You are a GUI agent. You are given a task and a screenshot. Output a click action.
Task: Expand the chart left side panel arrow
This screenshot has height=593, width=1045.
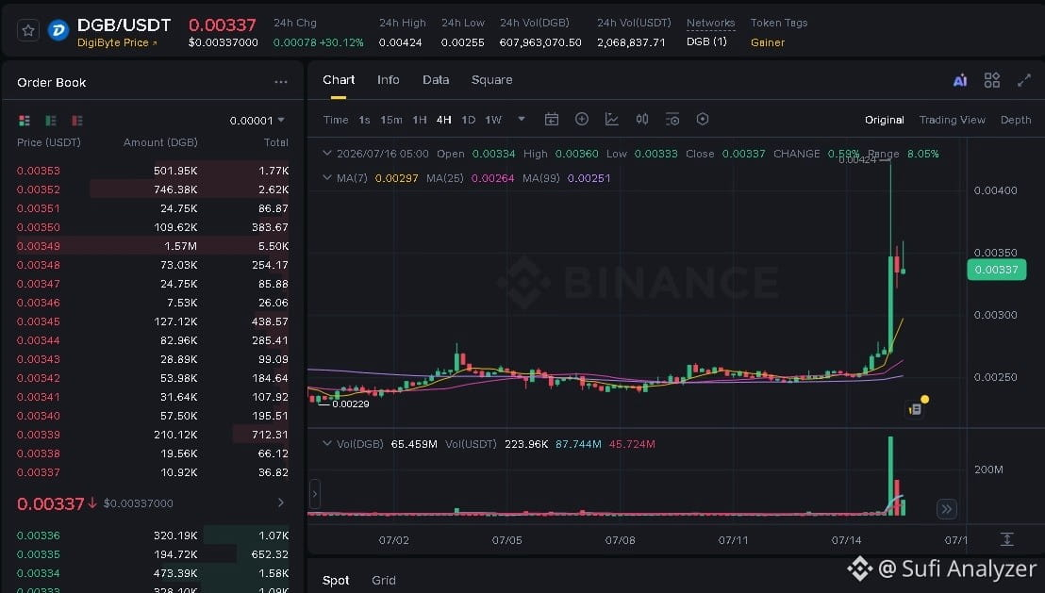(315, 494)
